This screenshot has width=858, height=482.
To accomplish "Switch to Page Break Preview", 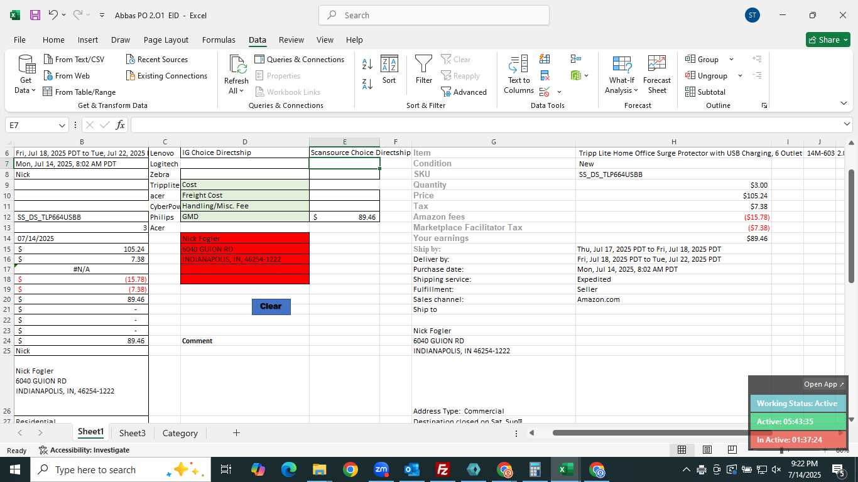I will click(x=732, y=449).
